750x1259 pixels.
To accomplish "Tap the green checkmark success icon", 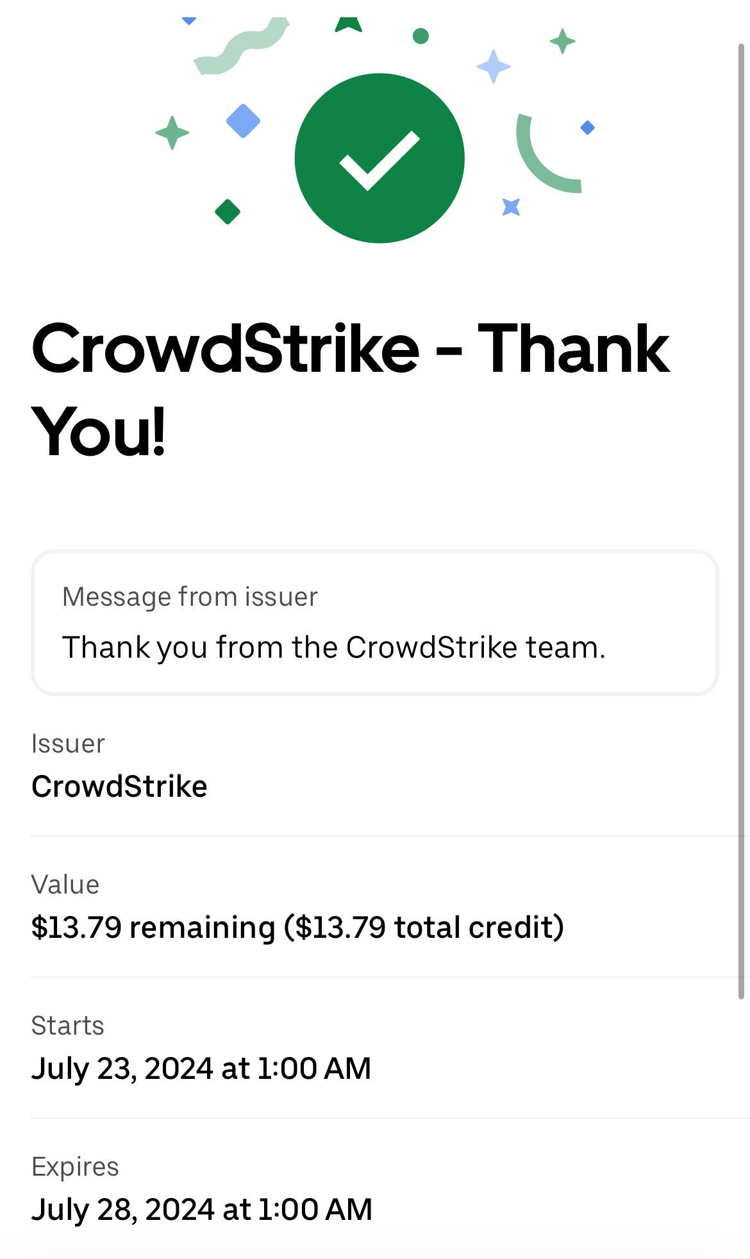I will tap(379, 158).
